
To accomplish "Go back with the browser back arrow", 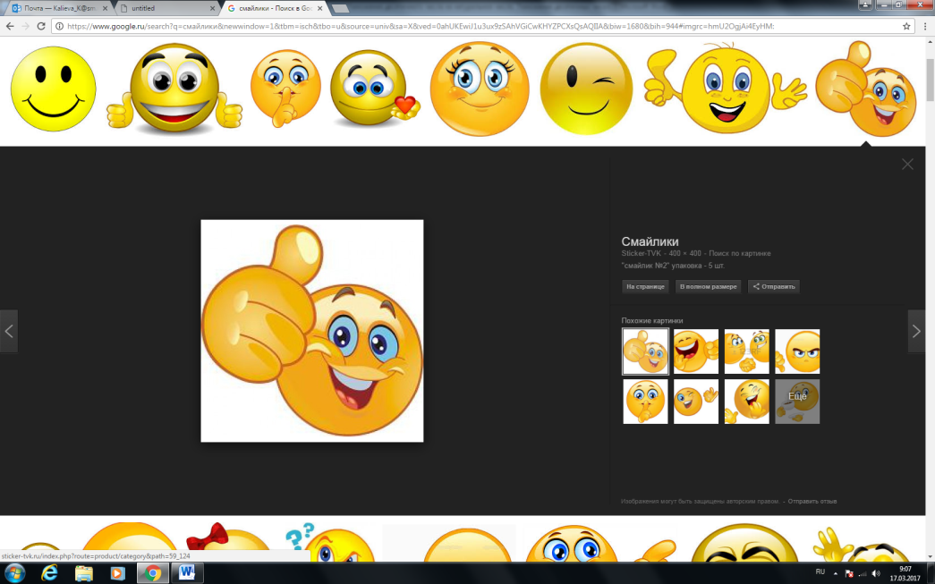I will coord(10,26).
